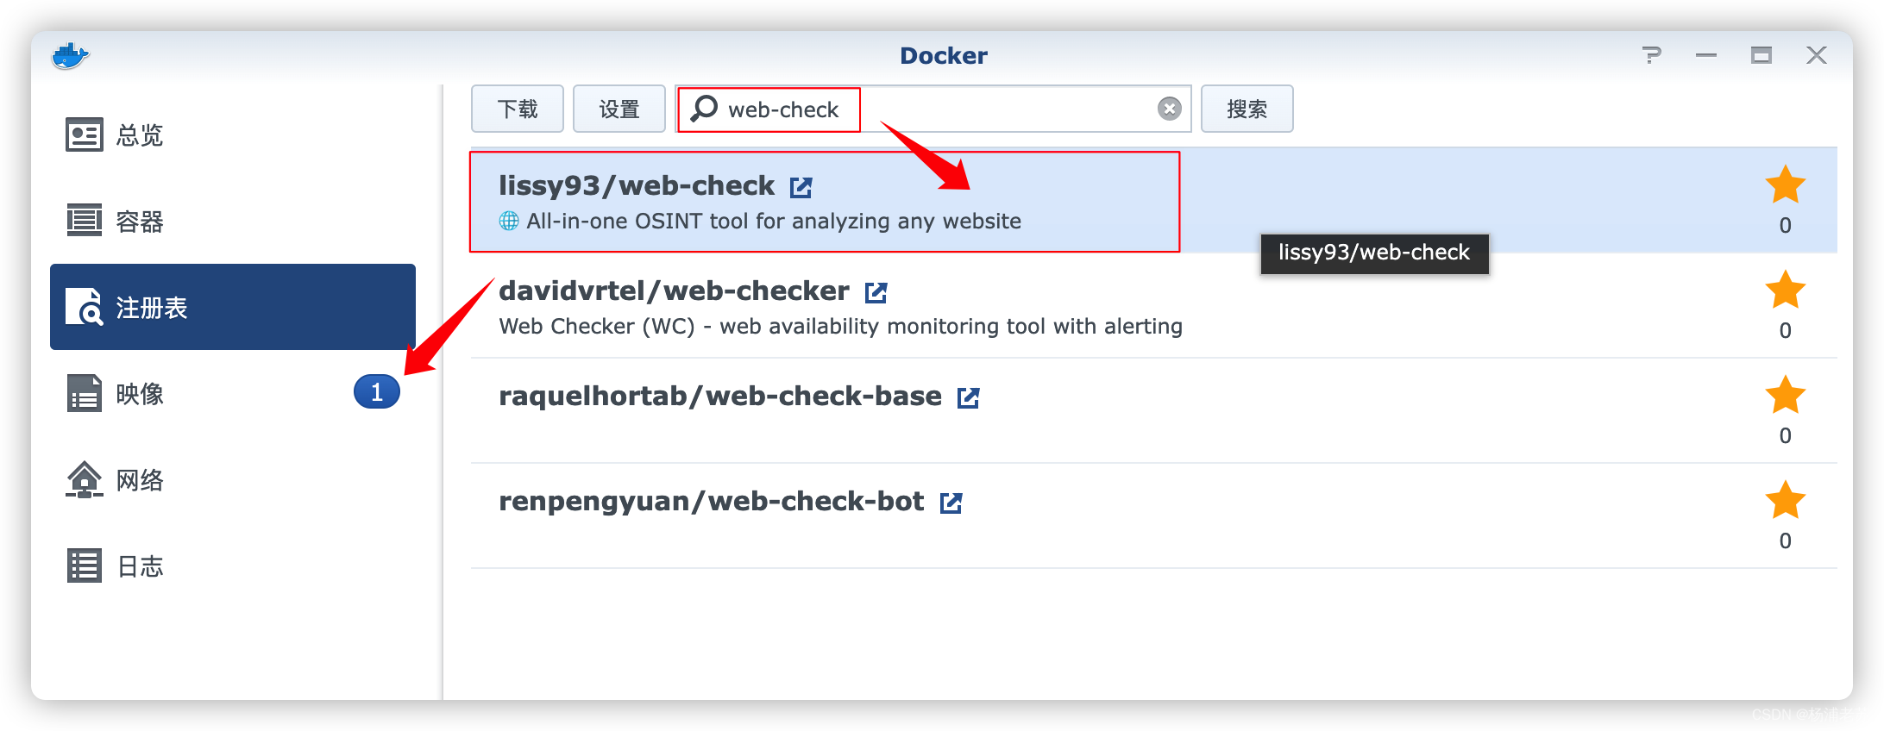Image resolution: width=1884 pixels, height=731 pixels.
Task: Open davidvrtel/web-checker repository link
Action: [x=876, y=292]
